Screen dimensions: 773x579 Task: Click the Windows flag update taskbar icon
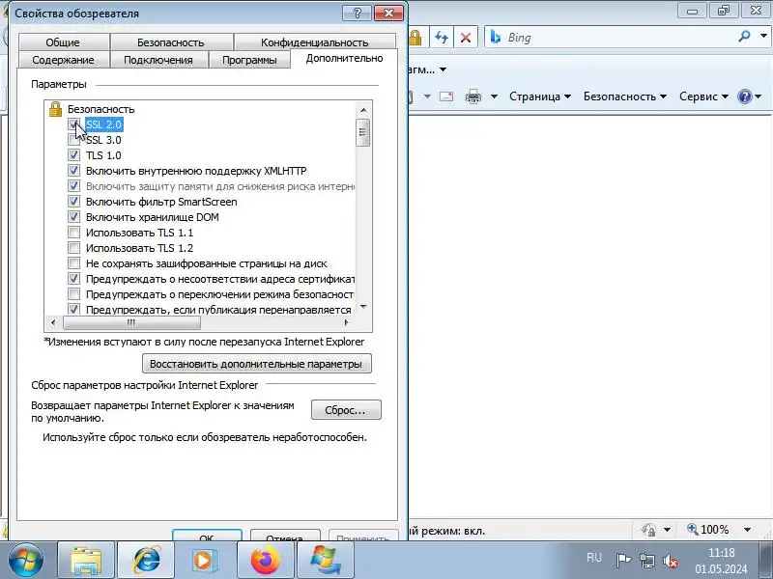326,560
